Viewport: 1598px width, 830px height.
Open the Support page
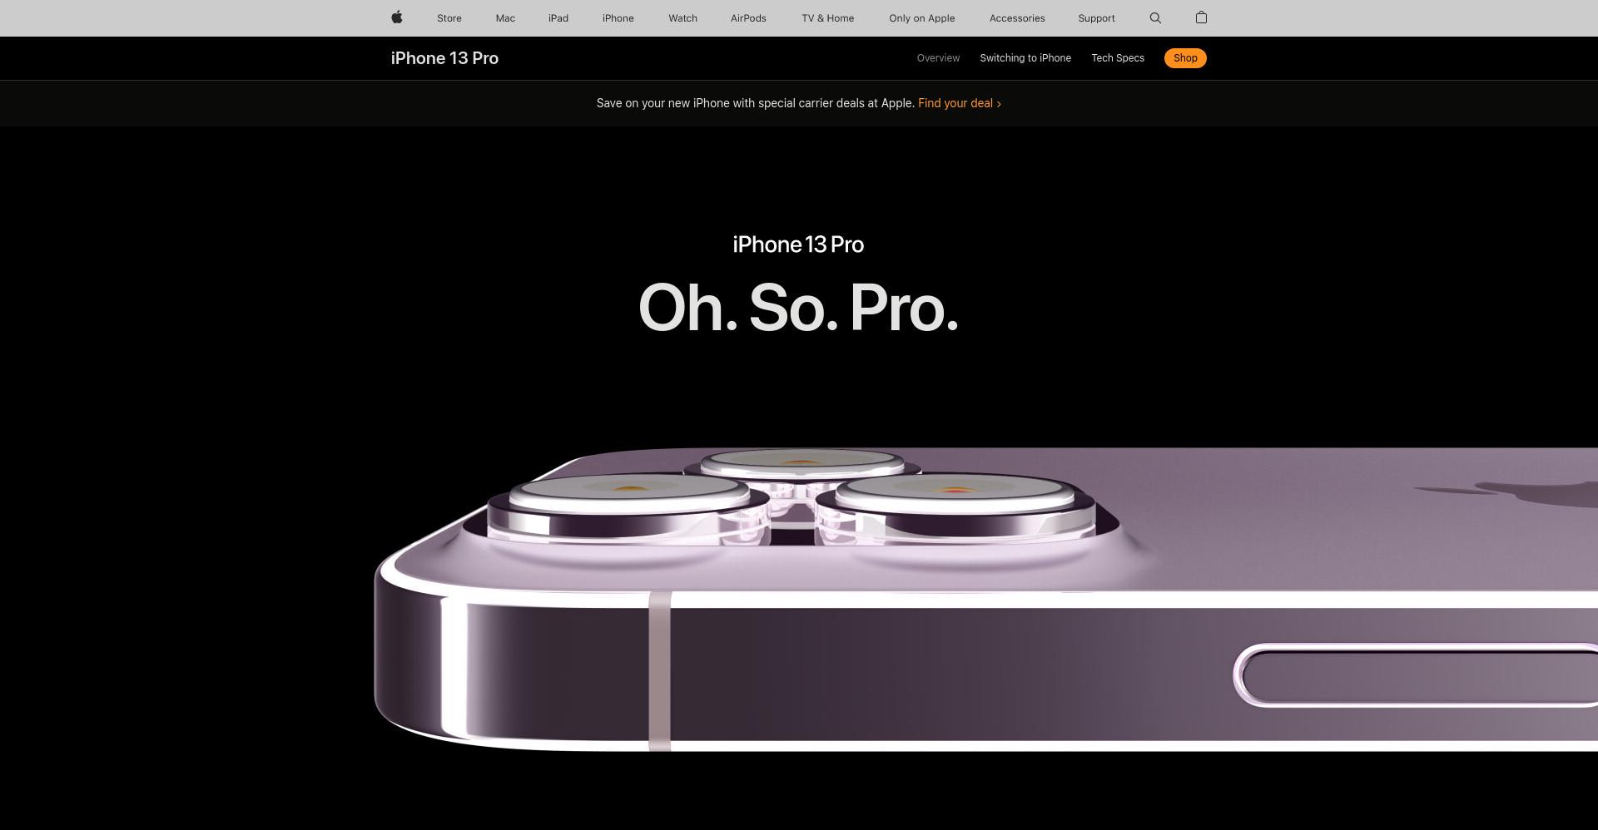coord(1096,18)
